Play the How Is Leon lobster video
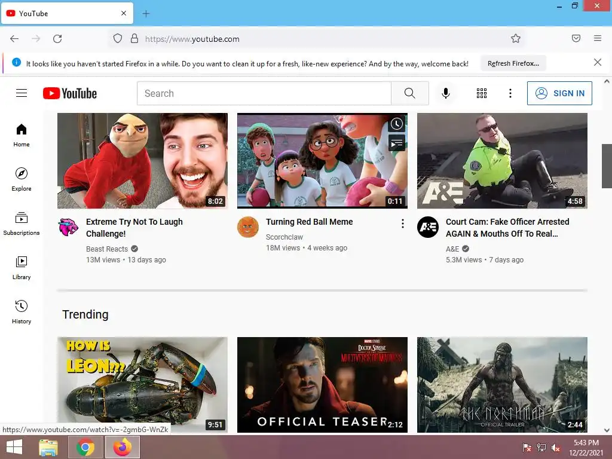 point(142,385)
